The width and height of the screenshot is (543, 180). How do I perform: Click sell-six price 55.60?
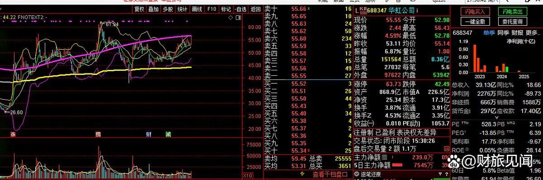pos(299,38)
